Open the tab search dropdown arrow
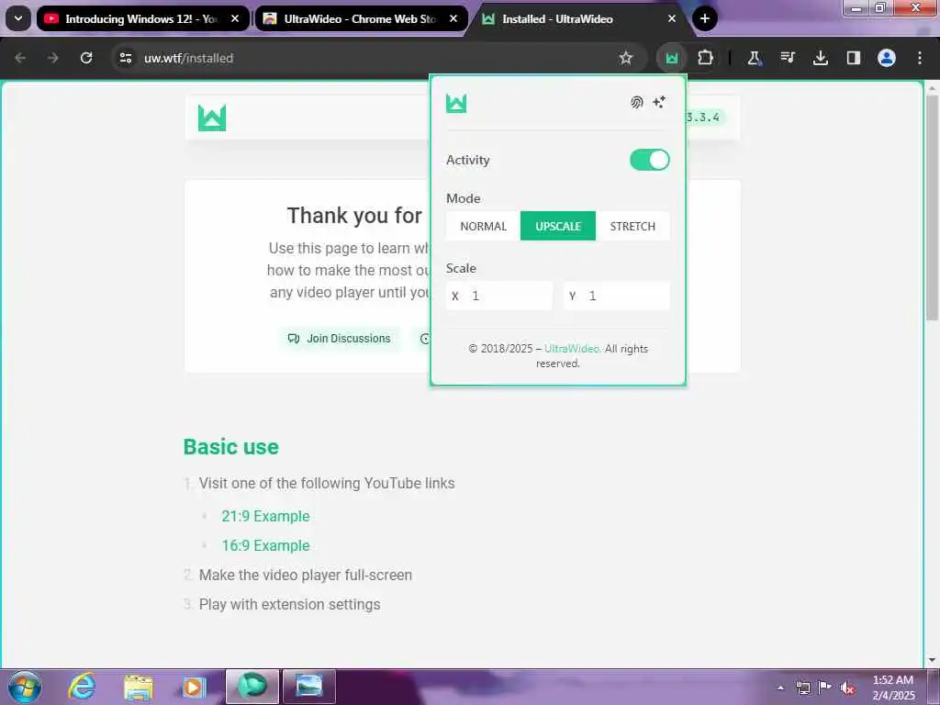This screenshot has width=940, height=705. pos(18,18)
